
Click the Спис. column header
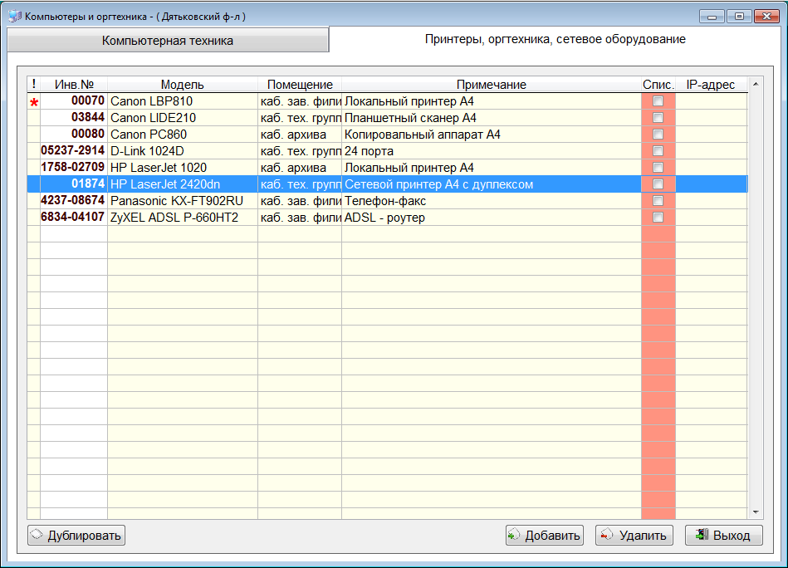pyautogui.click(x=658, y=85)
